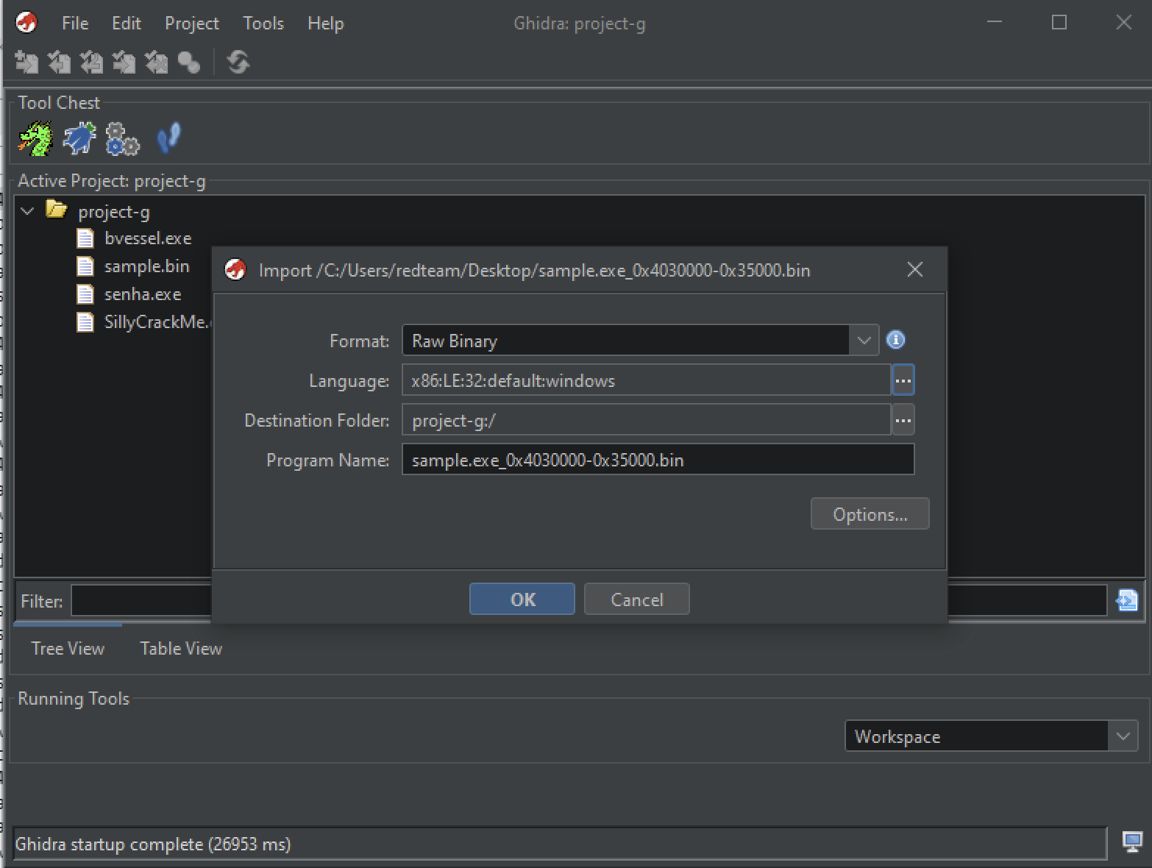Open the Help menu
This screenshot has width=1152, height=868.
click(325, 24)
